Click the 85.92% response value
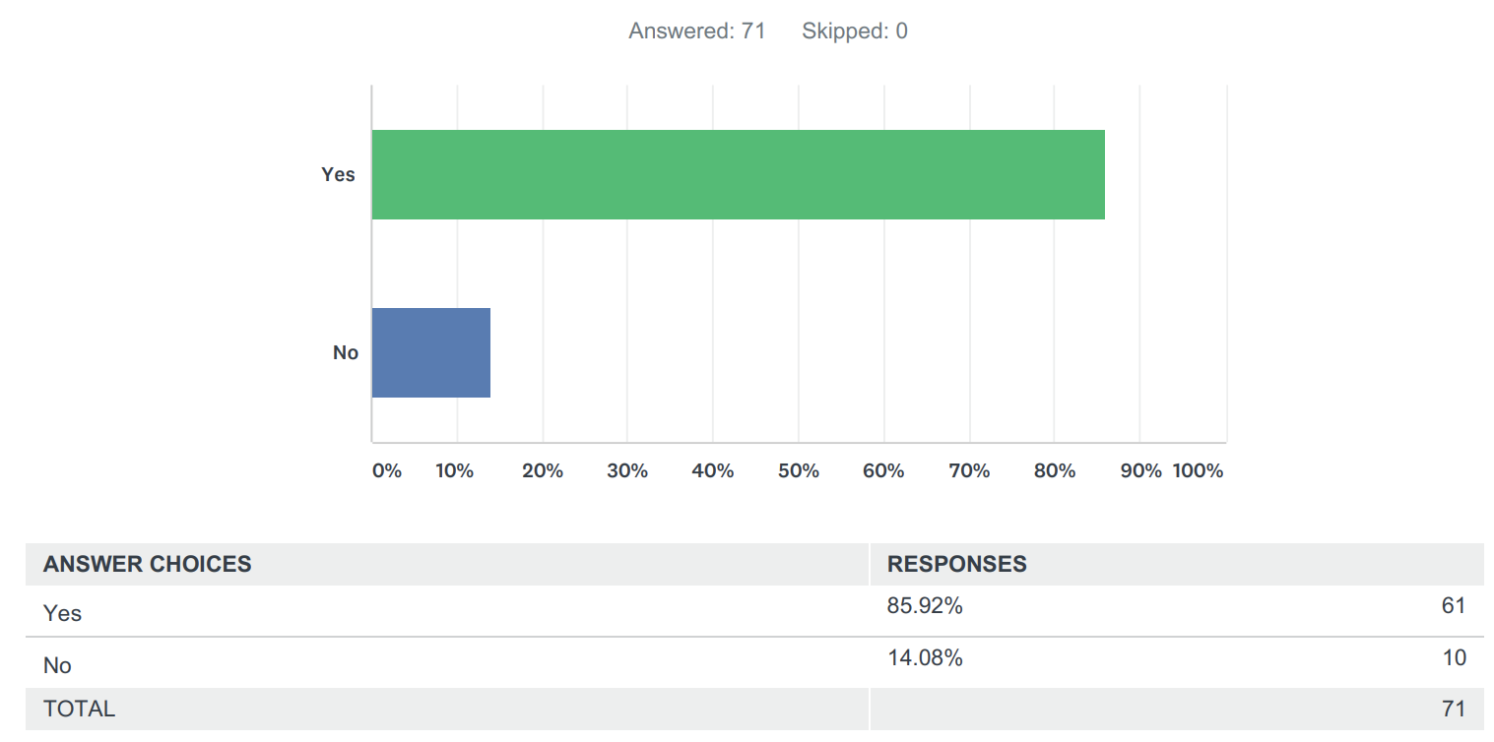The width and height of the screenshot is (1494, 742). pyautogui.click(x=925, y=606)
